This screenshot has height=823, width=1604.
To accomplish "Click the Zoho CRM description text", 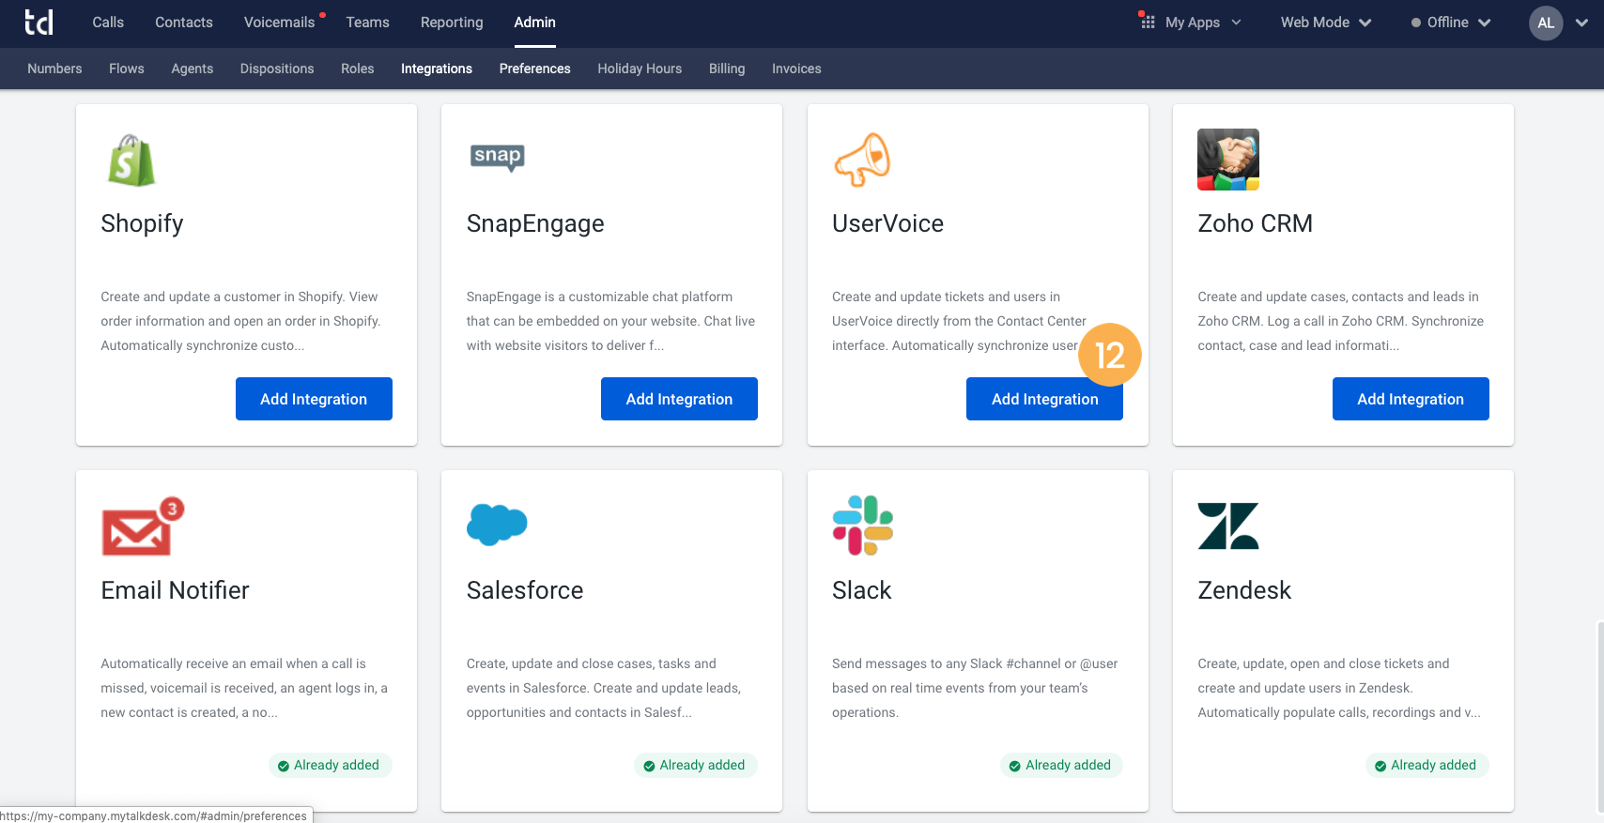I will click(x=1340, y=321).
